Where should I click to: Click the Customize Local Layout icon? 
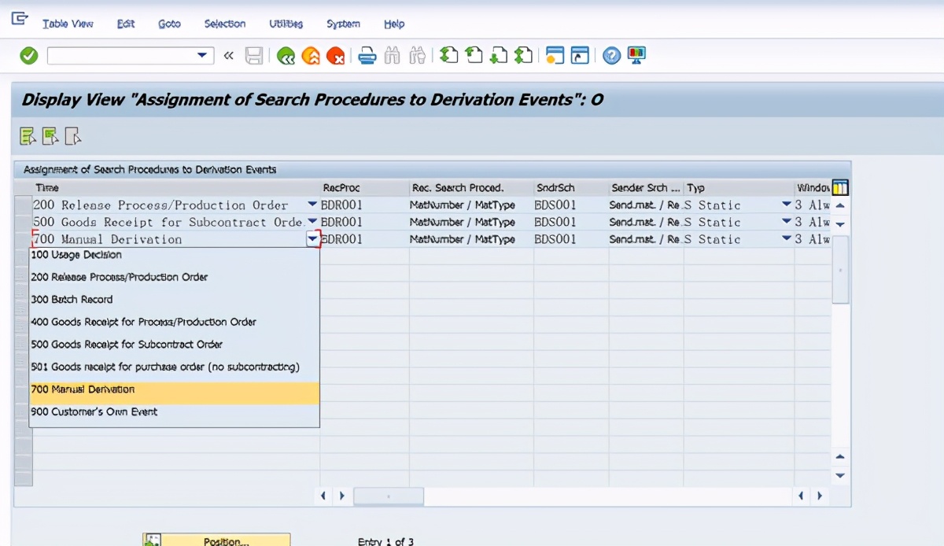coord(636,55)
